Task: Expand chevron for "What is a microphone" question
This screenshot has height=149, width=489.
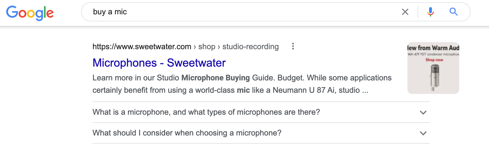Action: [423, 112]
